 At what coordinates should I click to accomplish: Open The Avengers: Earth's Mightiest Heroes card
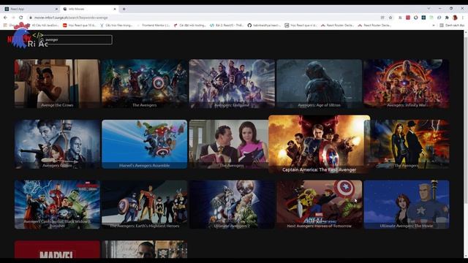[145, 205]
